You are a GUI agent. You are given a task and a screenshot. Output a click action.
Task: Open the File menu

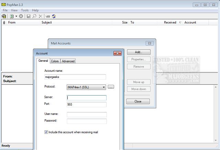[x=5, y=10]
